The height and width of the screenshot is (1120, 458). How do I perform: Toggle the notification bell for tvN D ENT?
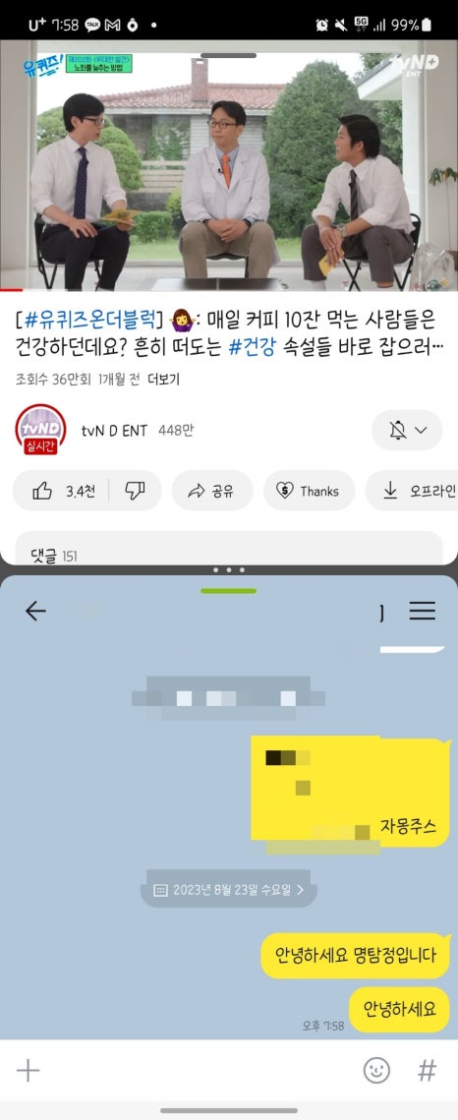(398, 430)
